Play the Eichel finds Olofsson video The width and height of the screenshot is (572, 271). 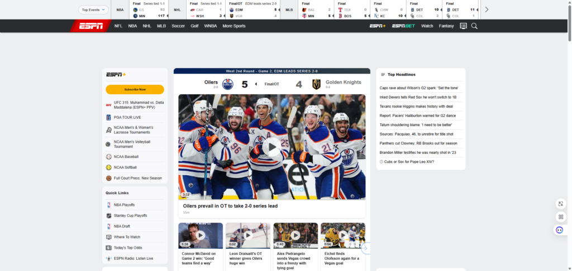click(343, 235)
